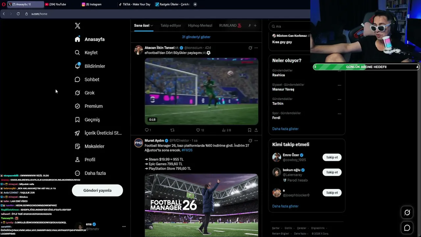
Task: Open the Ferdi trending topic
Action: [276, 118]
